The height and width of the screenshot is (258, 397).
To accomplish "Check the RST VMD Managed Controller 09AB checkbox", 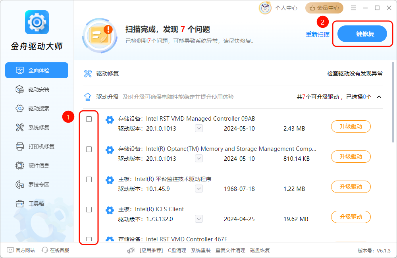I will [x=89, y=119].
